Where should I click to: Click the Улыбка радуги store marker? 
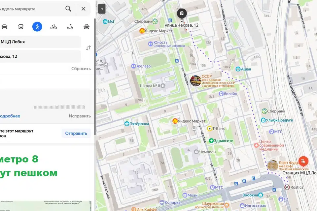click(263, 120)
